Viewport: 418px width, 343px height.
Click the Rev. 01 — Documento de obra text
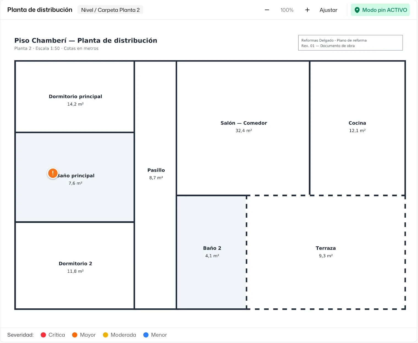[x=328, y=46]
